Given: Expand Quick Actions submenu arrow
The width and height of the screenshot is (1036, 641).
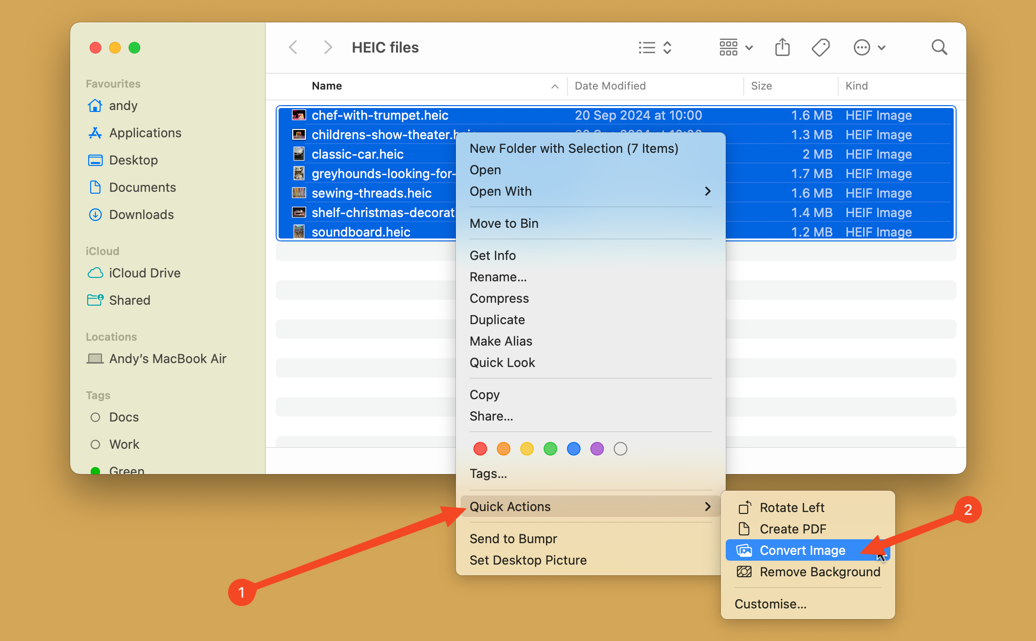Looking at the screenshot, I should point(707,507).
